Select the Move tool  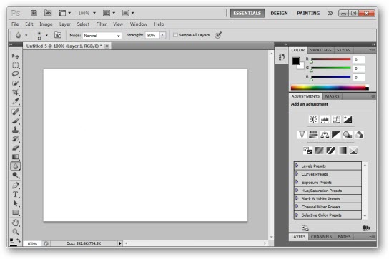(16, 56)
